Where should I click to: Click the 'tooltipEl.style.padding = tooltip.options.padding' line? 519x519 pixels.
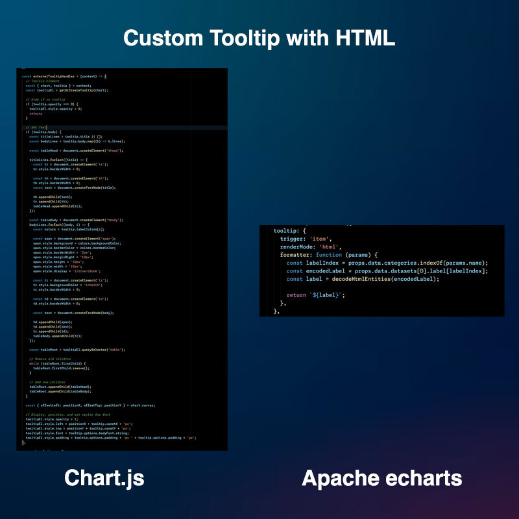coord(111,438)
